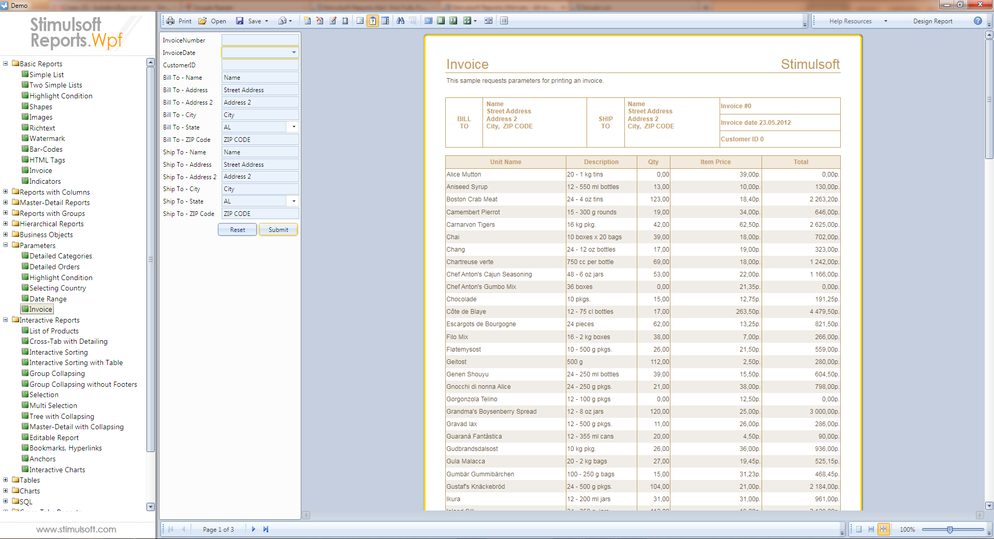994x539 pixels.
Task: Click the edit page pencil icon
Action: (333, 21)
